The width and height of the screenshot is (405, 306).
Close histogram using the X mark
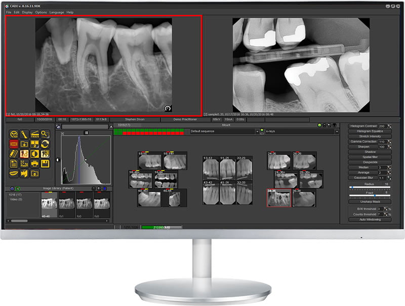pyautogui.click(x=62, y=134)
